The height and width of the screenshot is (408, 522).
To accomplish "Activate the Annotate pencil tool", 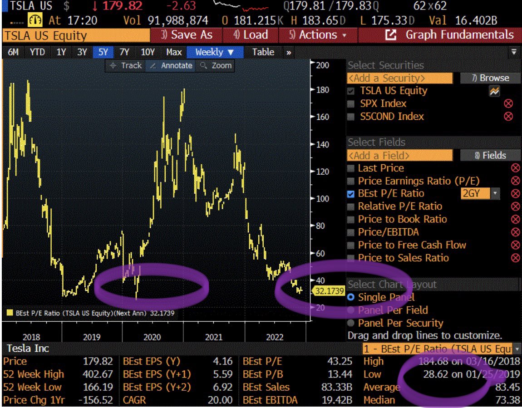I will click(172, 65).
